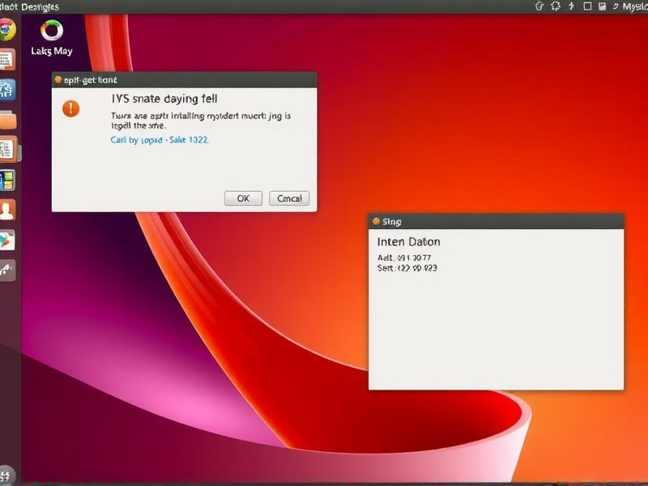This screenshot has width=648, height=486.
Task: Click the Bluetooth indicator in the menu bar
Action: click(571, 6)
